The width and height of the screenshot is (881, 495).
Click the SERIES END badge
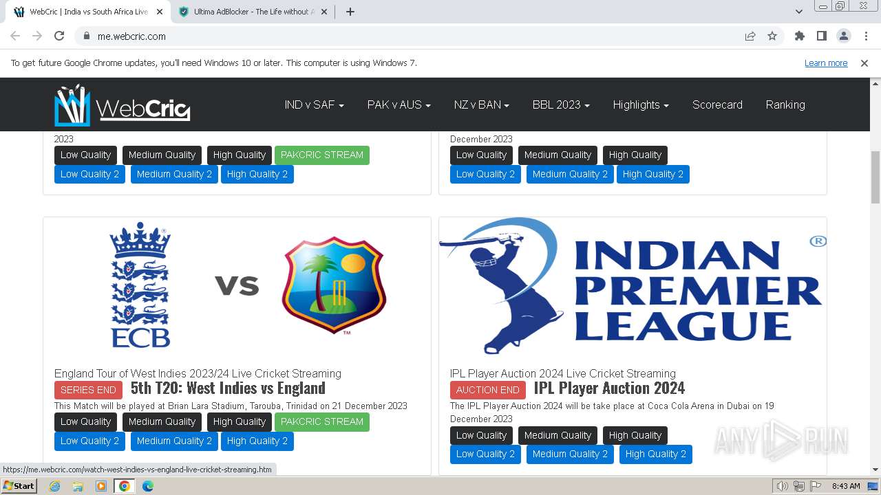(88, 390)
